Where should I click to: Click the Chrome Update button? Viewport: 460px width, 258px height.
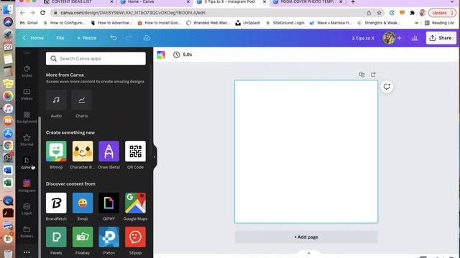point(443,13)
